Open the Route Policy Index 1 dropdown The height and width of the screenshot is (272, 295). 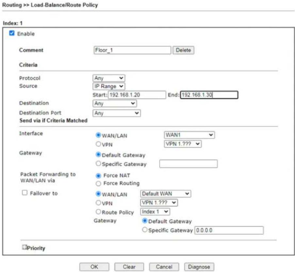(x=155, y=212)
